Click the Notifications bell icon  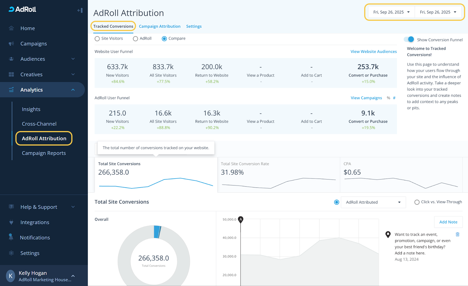[11, 237]
